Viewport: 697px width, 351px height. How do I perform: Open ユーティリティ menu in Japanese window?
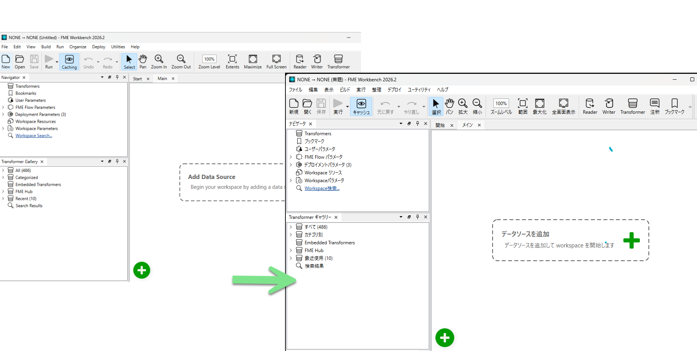coord(419,90)
